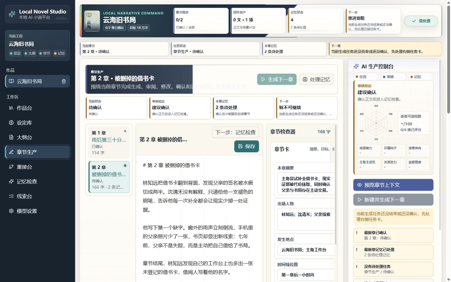This screenshot has height=282, width=451.
Task: Open 线索台 from the sidebar
Action: tap(37, 196)
